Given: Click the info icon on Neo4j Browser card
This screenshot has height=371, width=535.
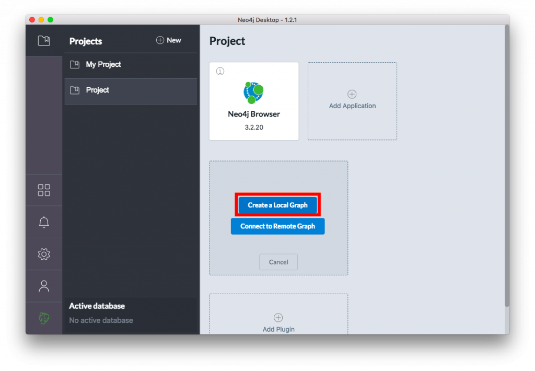Looking at the screenshot, I should [x=220, y=71].
